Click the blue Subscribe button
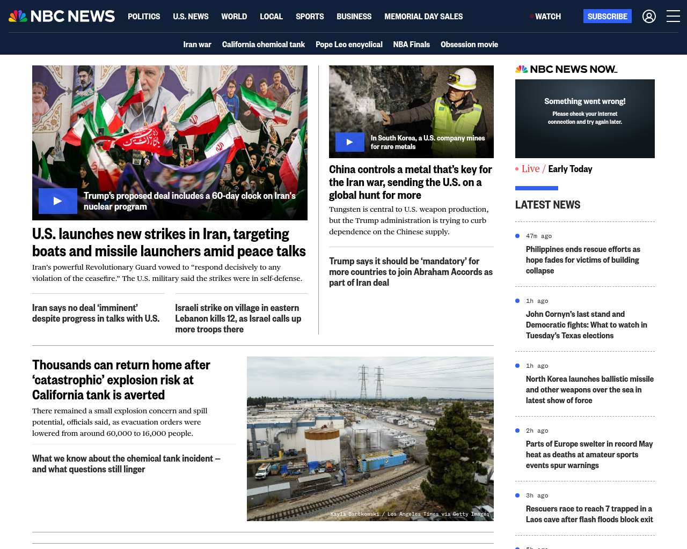Image resolution: width=687 pixels, height=549 pixels. (607, 17)
